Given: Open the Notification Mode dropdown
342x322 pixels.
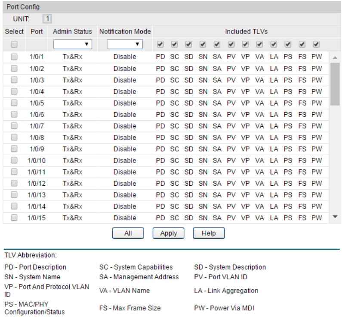Looking at the screenshot, I should 125,44.
